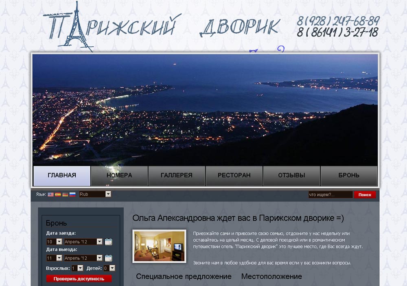Open the БРОНЬ tab
Viewport: 407px width, 286px height.
tap(349, 175)
